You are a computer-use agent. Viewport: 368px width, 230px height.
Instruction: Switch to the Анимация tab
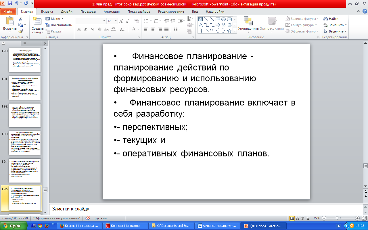point(112,11)
